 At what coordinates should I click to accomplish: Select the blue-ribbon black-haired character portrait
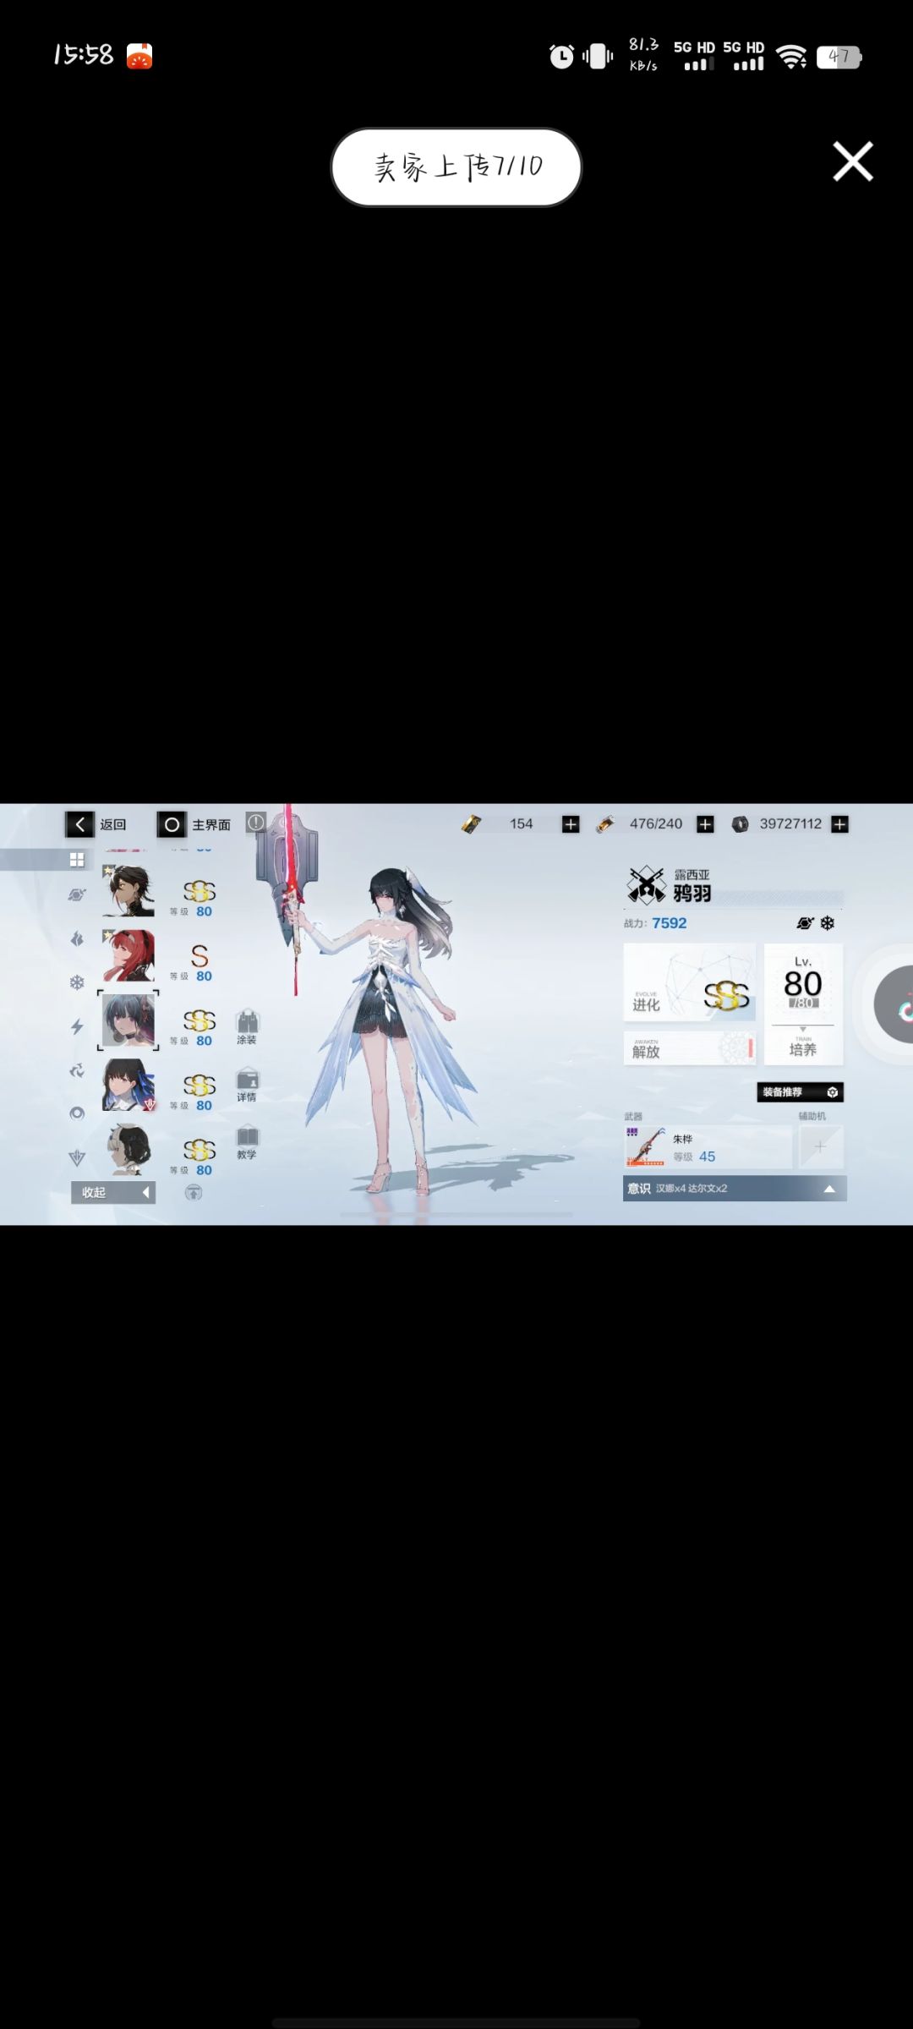(128, 1086)
